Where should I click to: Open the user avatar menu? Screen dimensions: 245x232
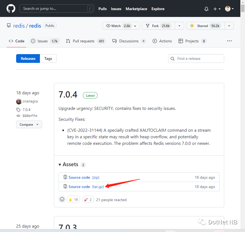pos(229,9)
